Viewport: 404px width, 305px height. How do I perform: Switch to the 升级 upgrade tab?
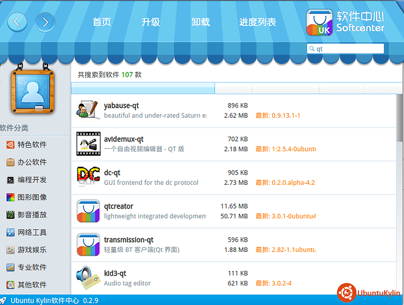point(151,22)
